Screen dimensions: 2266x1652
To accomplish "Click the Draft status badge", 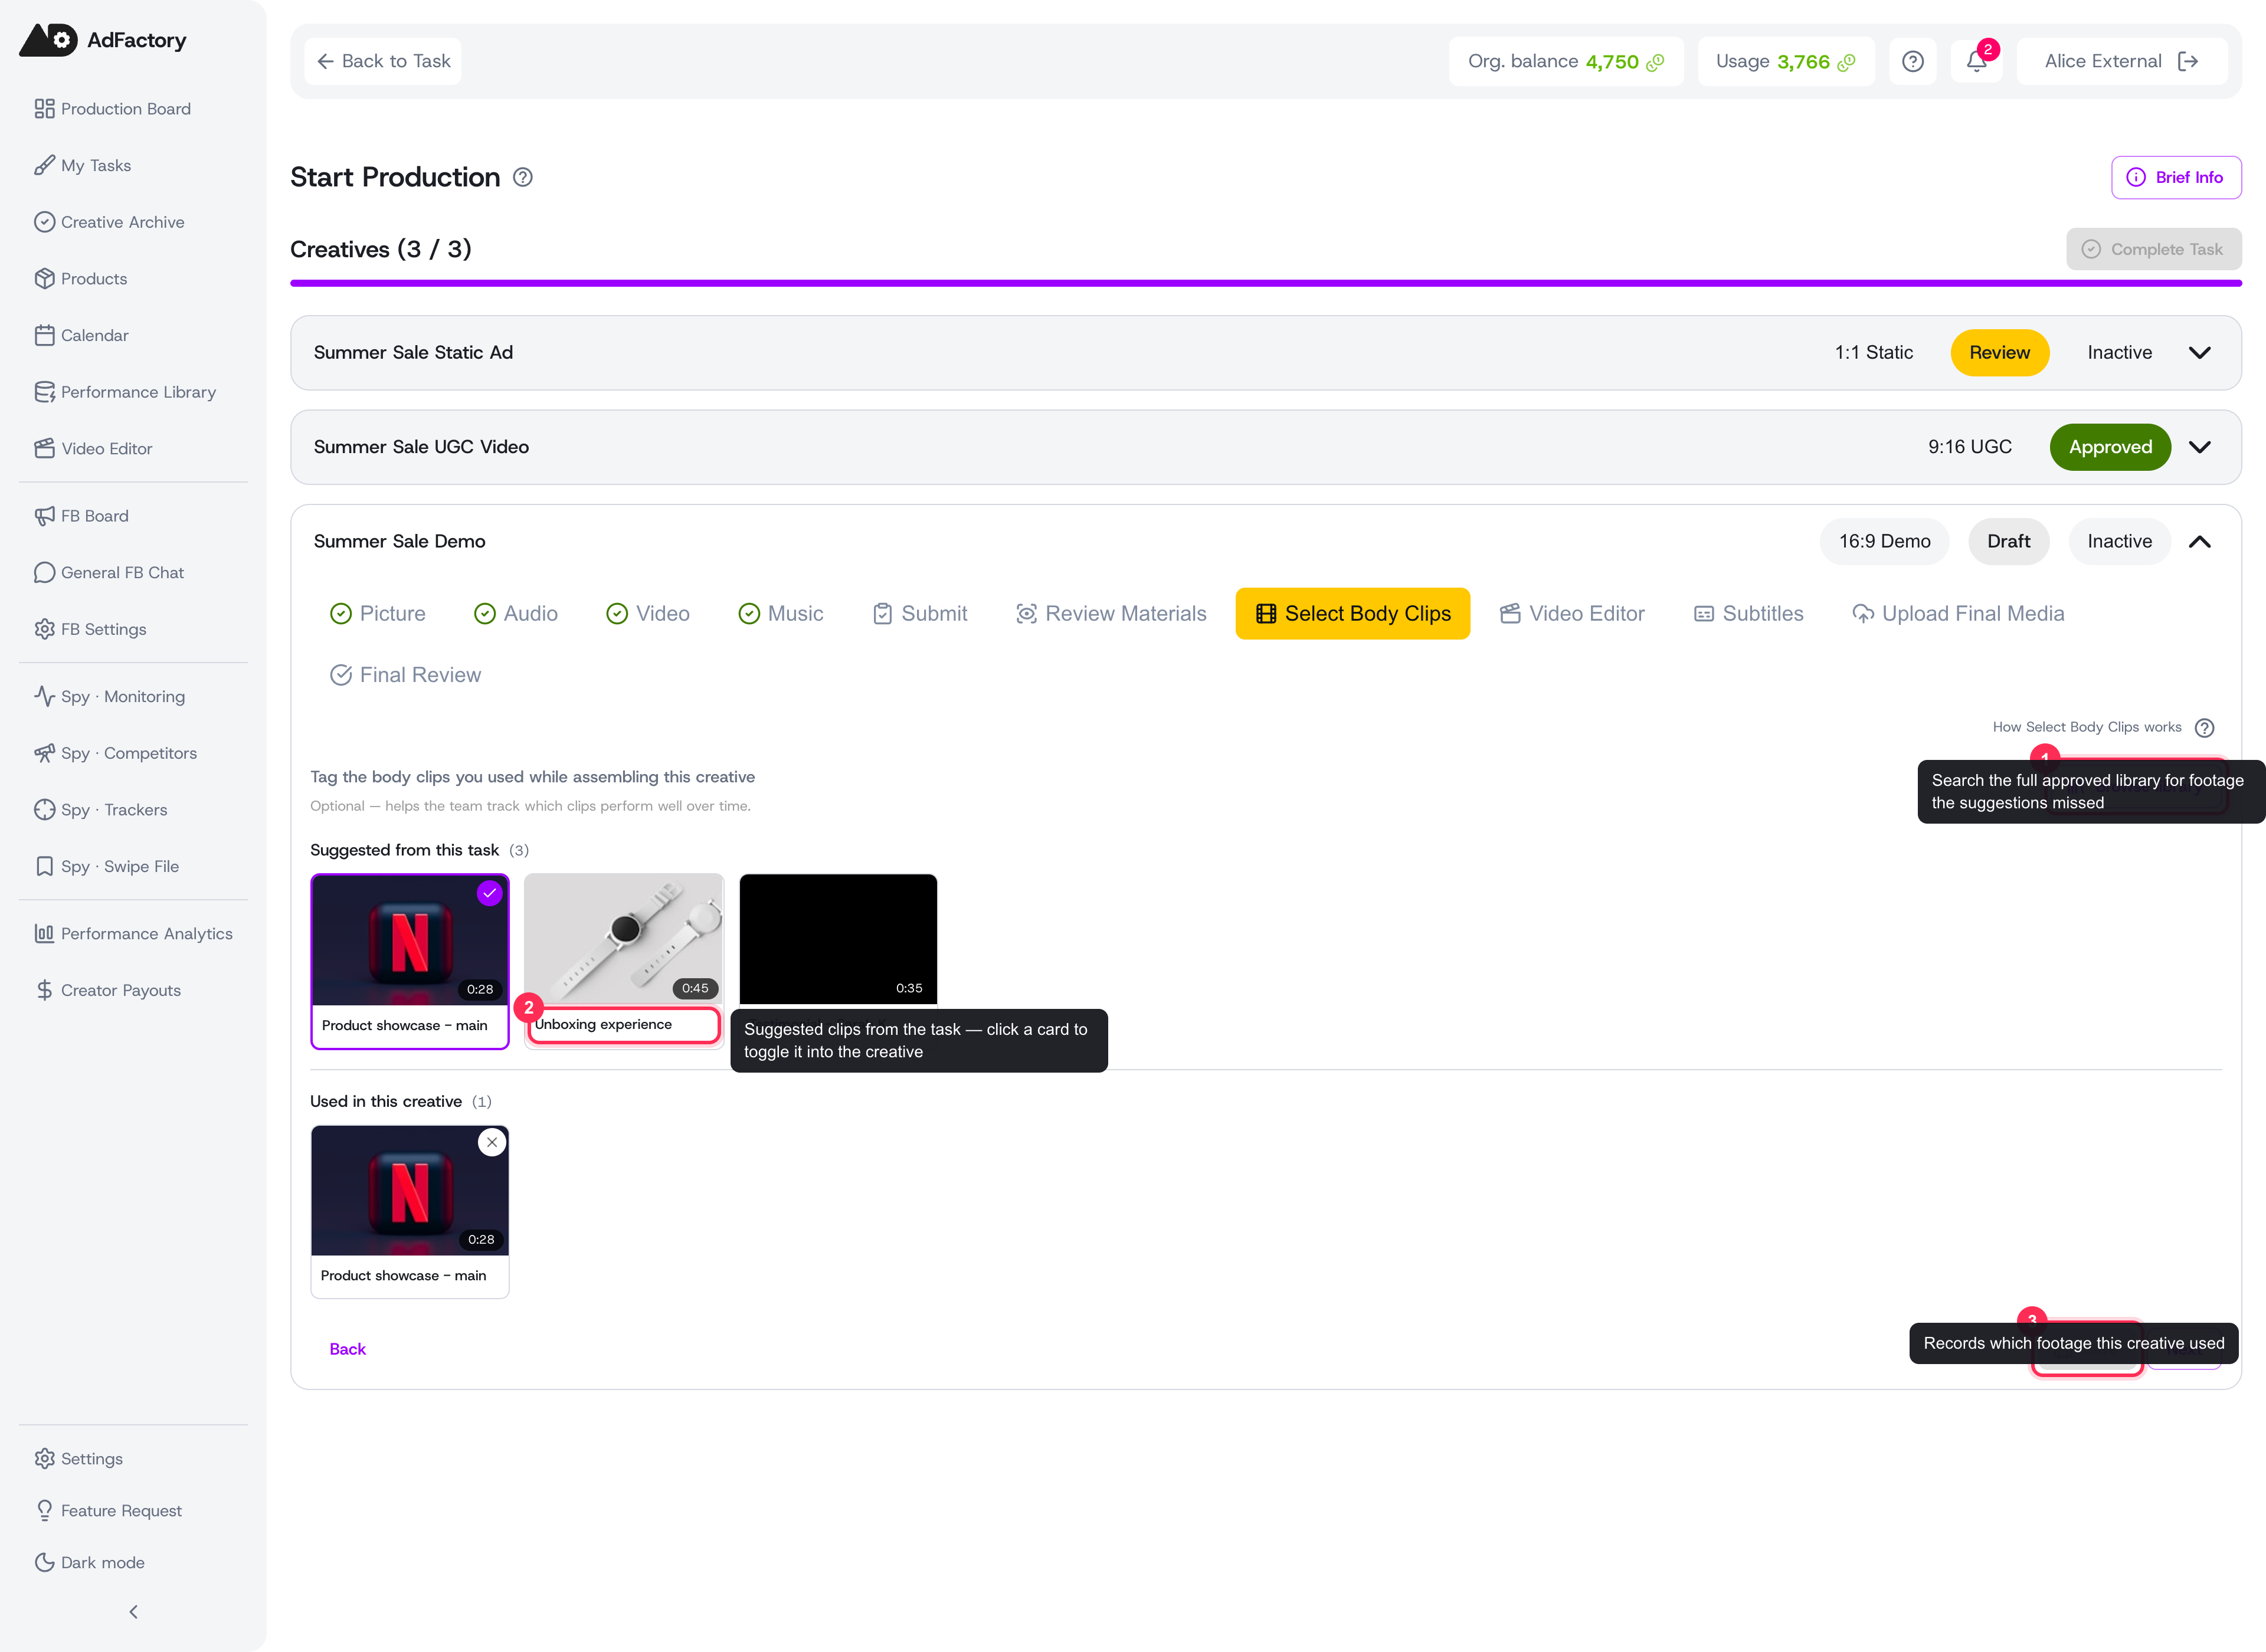I will coord(2009,541).
